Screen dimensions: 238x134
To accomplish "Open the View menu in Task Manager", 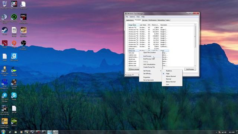I will tap(138, 17).
